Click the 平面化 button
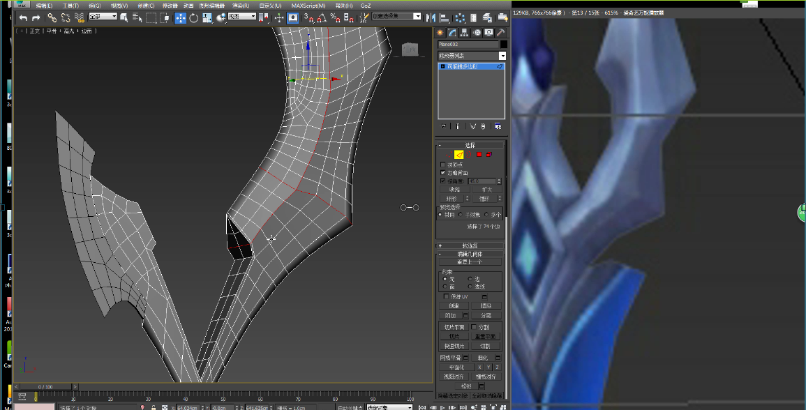 pyautogui.click(x=456, y=367)
